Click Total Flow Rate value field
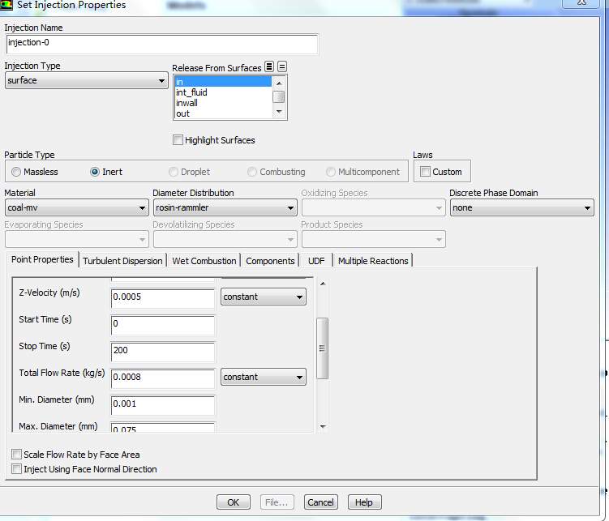This screenshot has height=521, width=609. point(163,378)
